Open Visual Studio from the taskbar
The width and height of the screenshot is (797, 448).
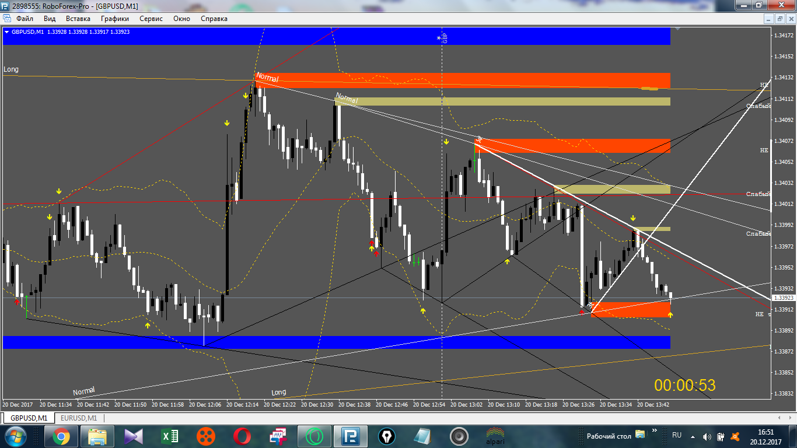coord(134,436)
